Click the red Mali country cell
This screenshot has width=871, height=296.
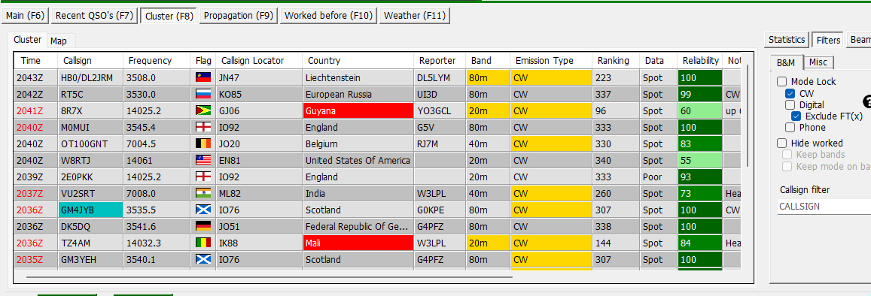[358, 243]
